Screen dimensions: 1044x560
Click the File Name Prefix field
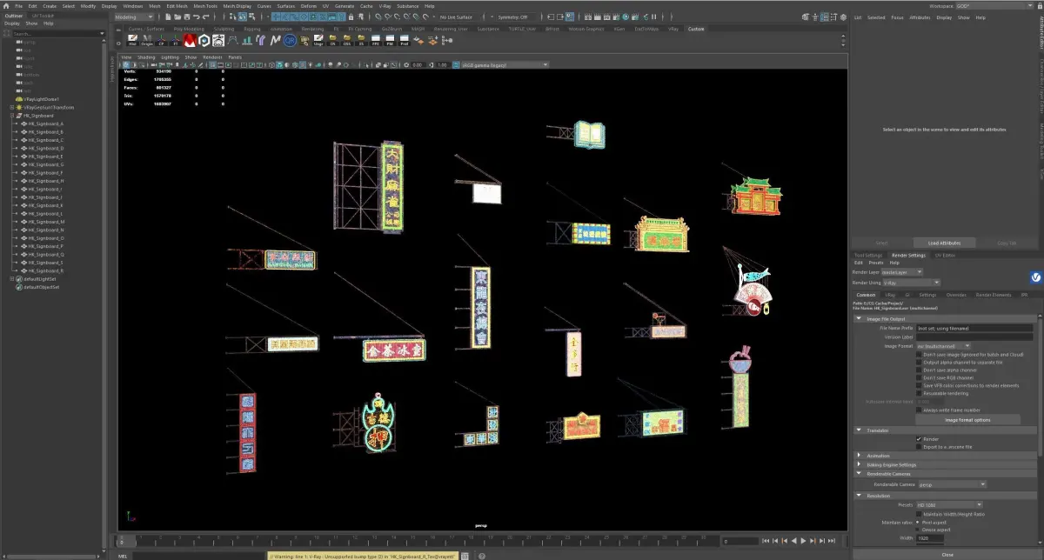coord(974,328)
